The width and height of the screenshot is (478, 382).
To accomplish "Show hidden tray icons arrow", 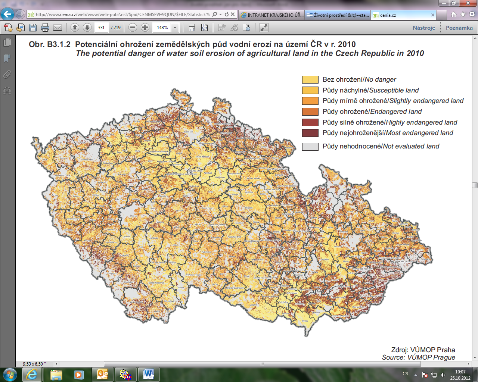I will (x=416, y=375).
